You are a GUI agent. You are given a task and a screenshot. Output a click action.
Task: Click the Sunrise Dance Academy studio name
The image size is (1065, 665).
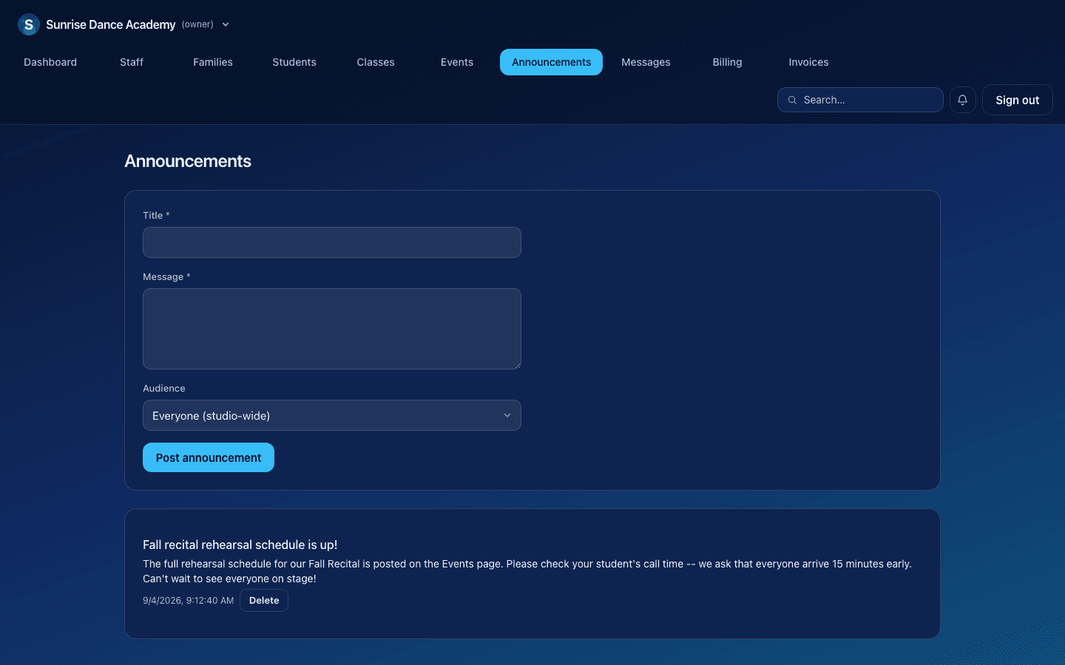point(111,24)
